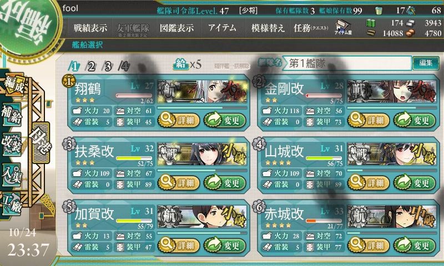Click 編集 edit fleet name button

[x=426, y=63]
